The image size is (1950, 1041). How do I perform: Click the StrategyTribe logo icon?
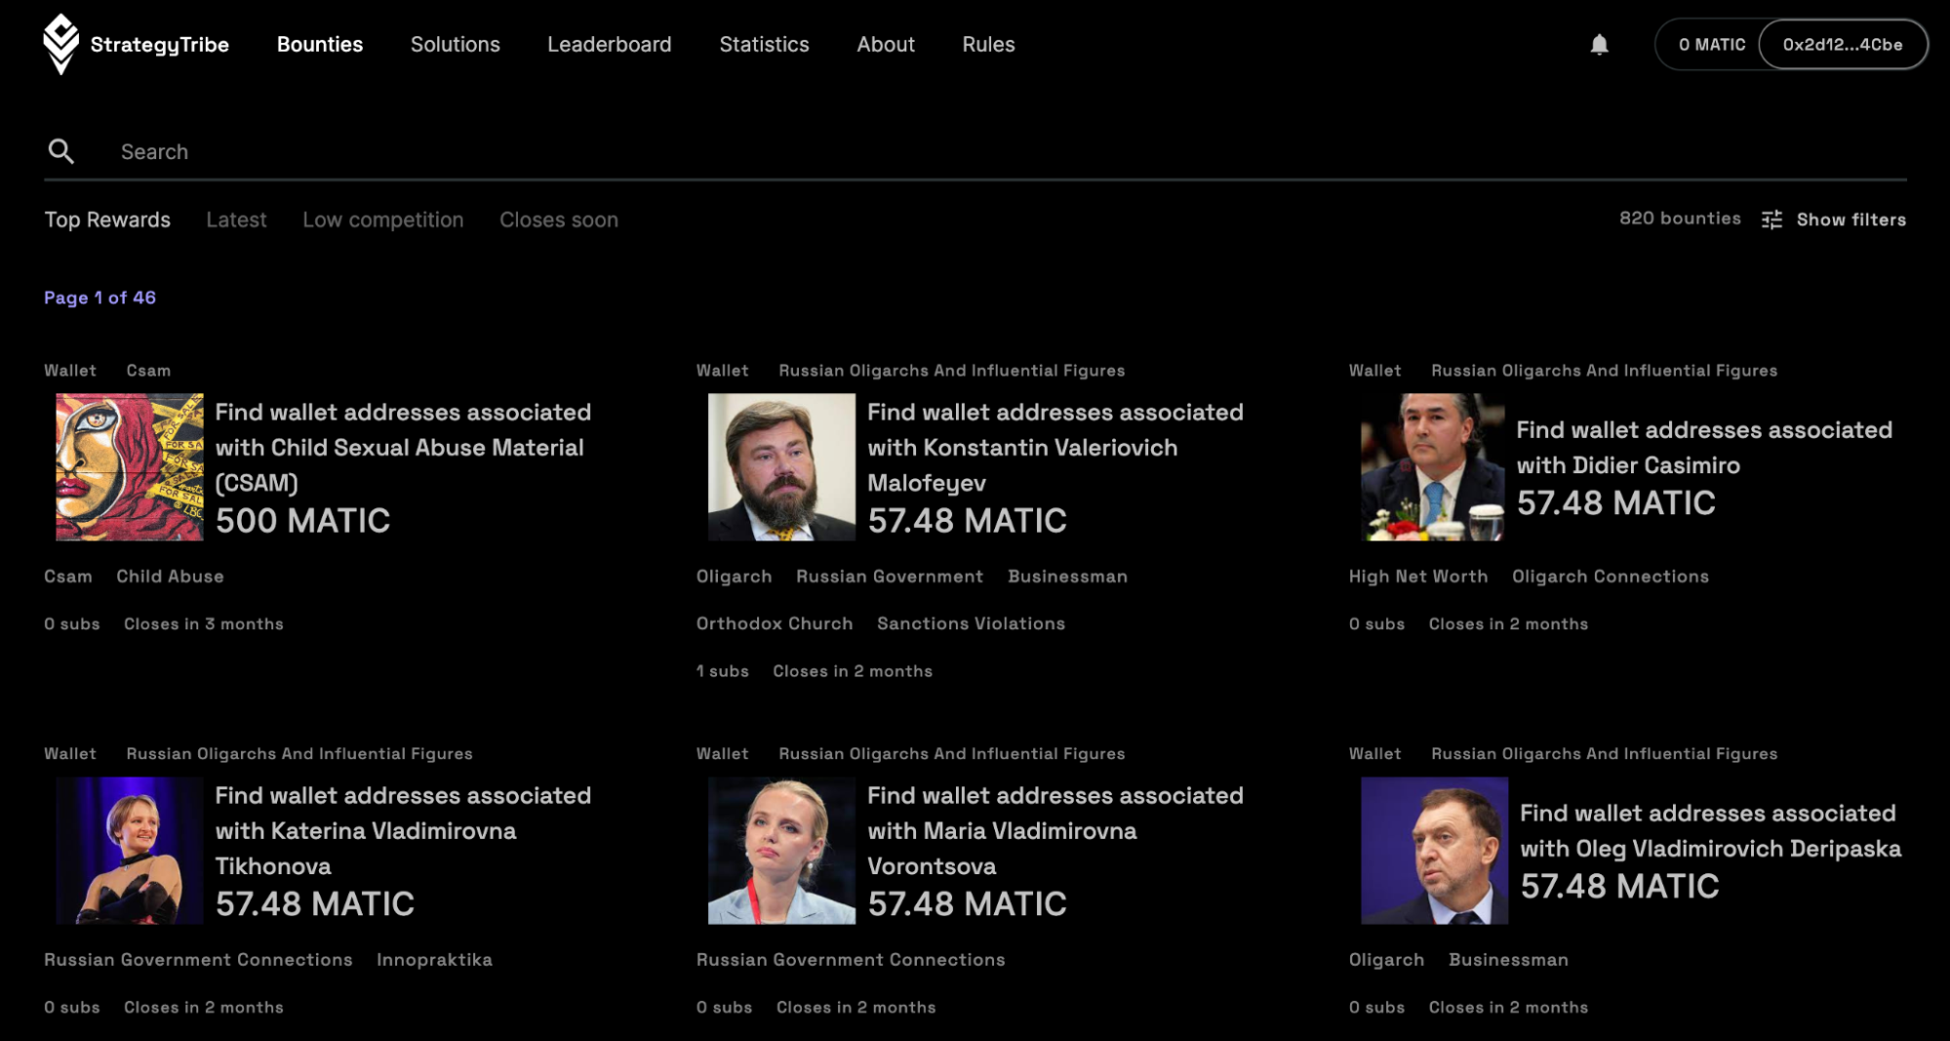coord(60,44)
